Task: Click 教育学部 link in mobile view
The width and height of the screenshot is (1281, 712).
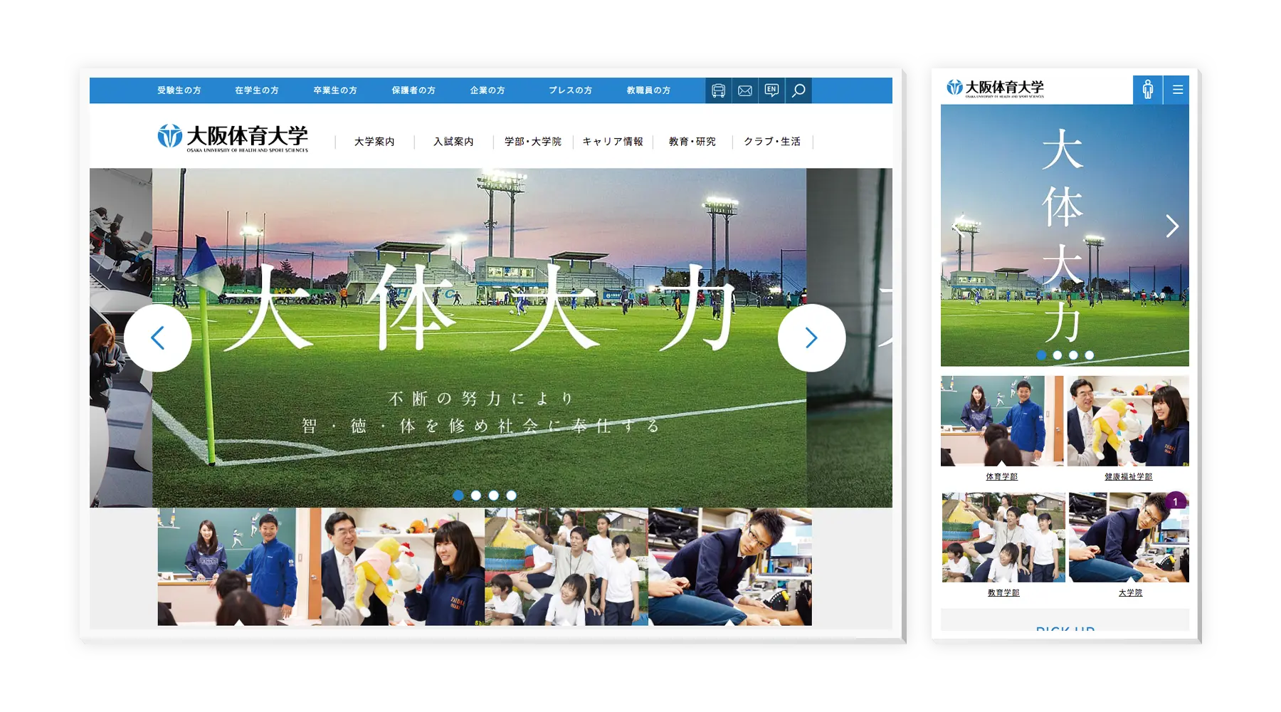Action: (1003, 592)
